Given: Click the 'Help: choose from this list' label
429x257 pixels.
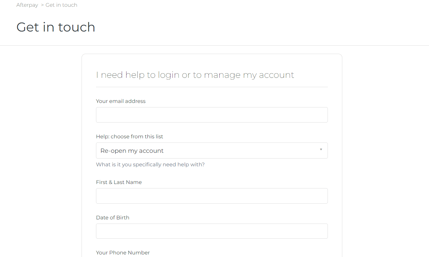Looking at the screenshot, I should [x=129, y=136].
